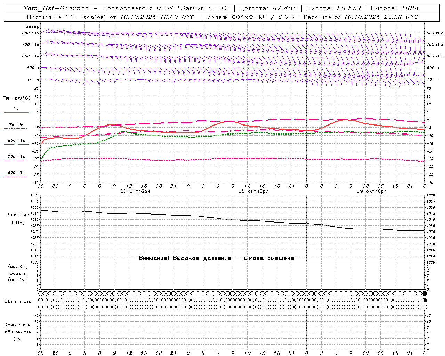Screen dimensions: 445x356
Task: Click the magenta dashed 500 гПа legend line
Action: [x=15, y=177]
